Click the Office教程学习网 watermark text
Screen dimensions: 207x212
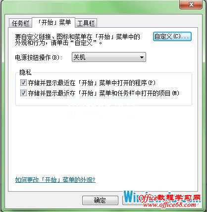pyautogui.click(x=169, y=198)
